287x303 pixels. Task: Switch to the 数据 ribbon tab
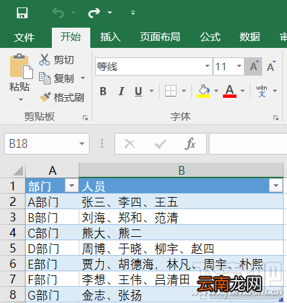(250, 37)
